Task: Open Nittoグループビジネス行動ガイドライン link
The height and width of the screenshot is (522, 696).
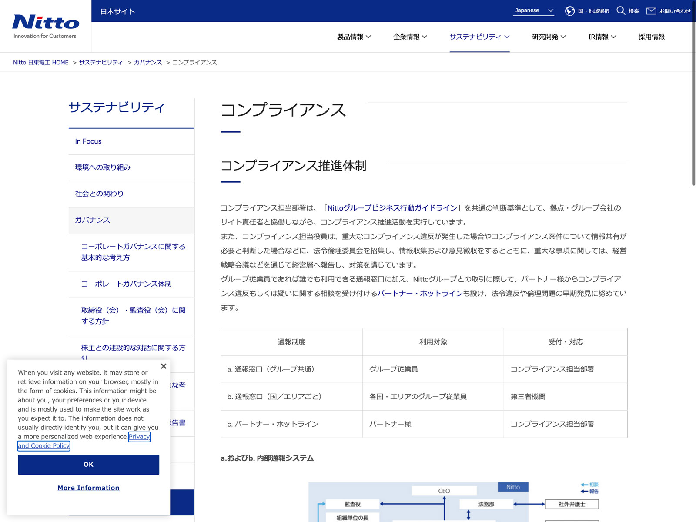Action: pos(392,208)
